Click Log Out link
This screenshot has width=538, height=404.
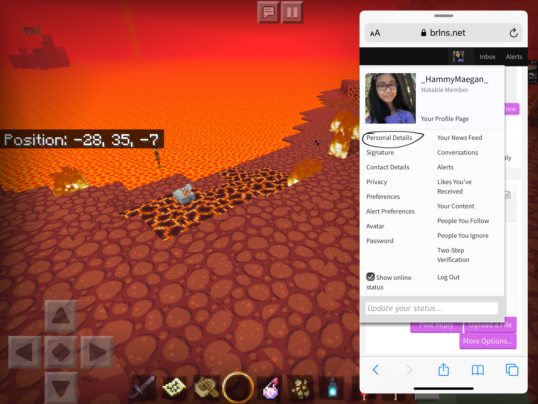pyautogui.click(x=448, y=277)
